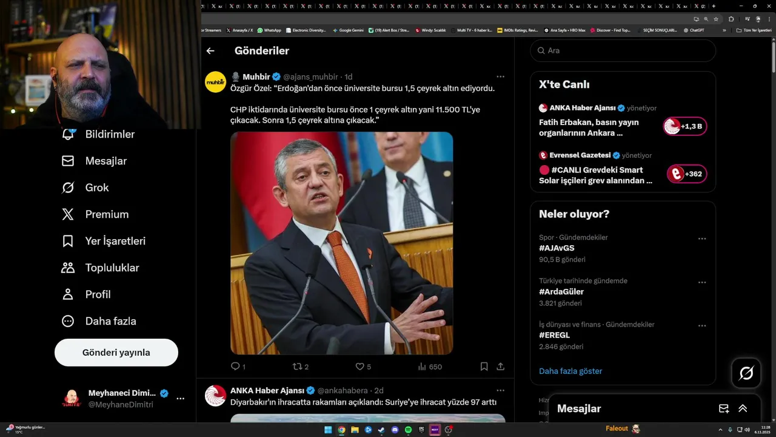Open ANKA Haber Ajansı post author link
This screenshot has height=437, width=776.
point(267,390)
